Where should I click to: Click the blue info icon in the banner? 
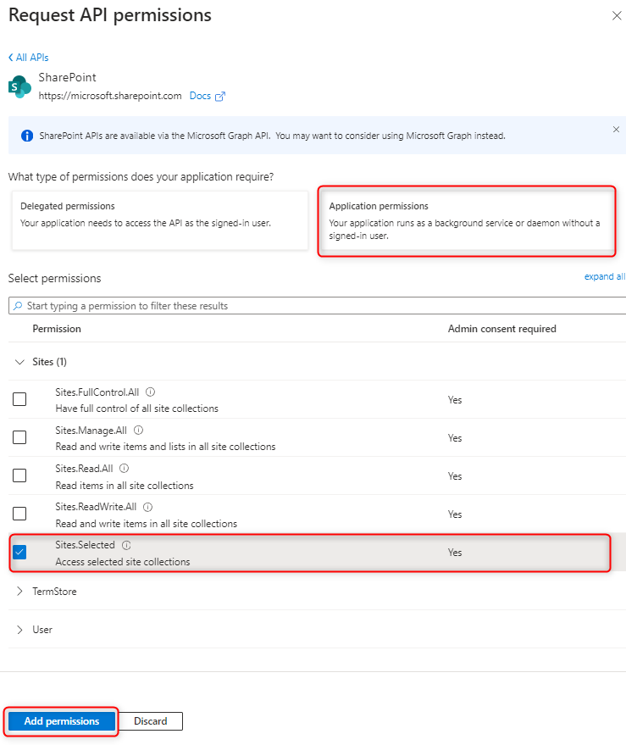(x=27, y=136)
